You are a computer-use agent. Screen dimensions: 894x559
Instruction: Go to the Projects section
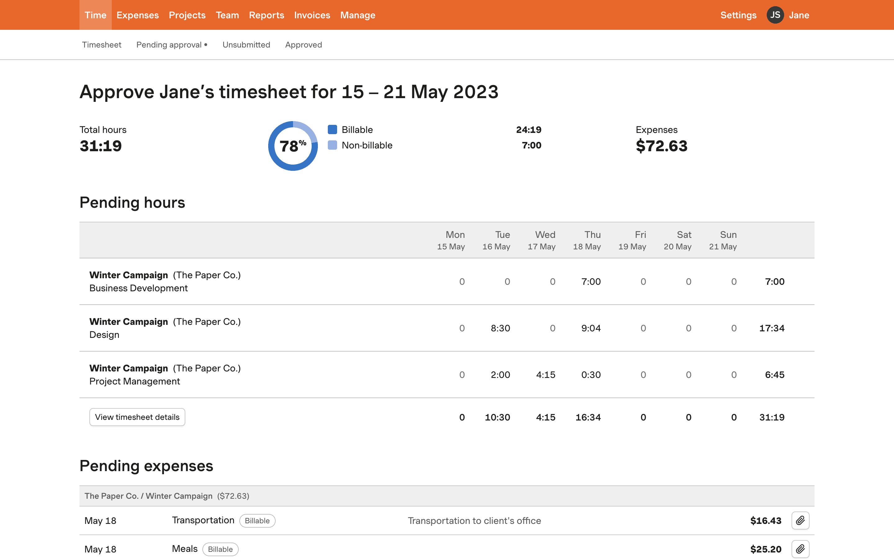187,15
